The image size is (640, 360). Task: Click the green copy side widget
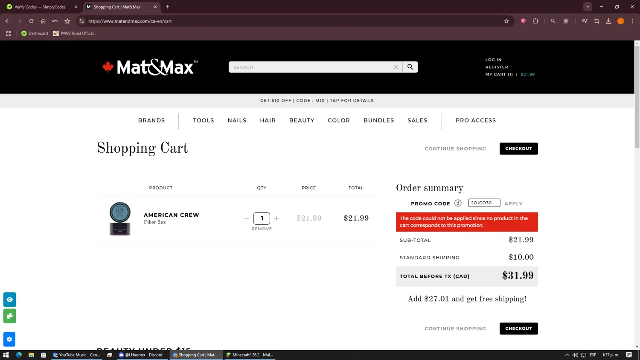(9, 316)
